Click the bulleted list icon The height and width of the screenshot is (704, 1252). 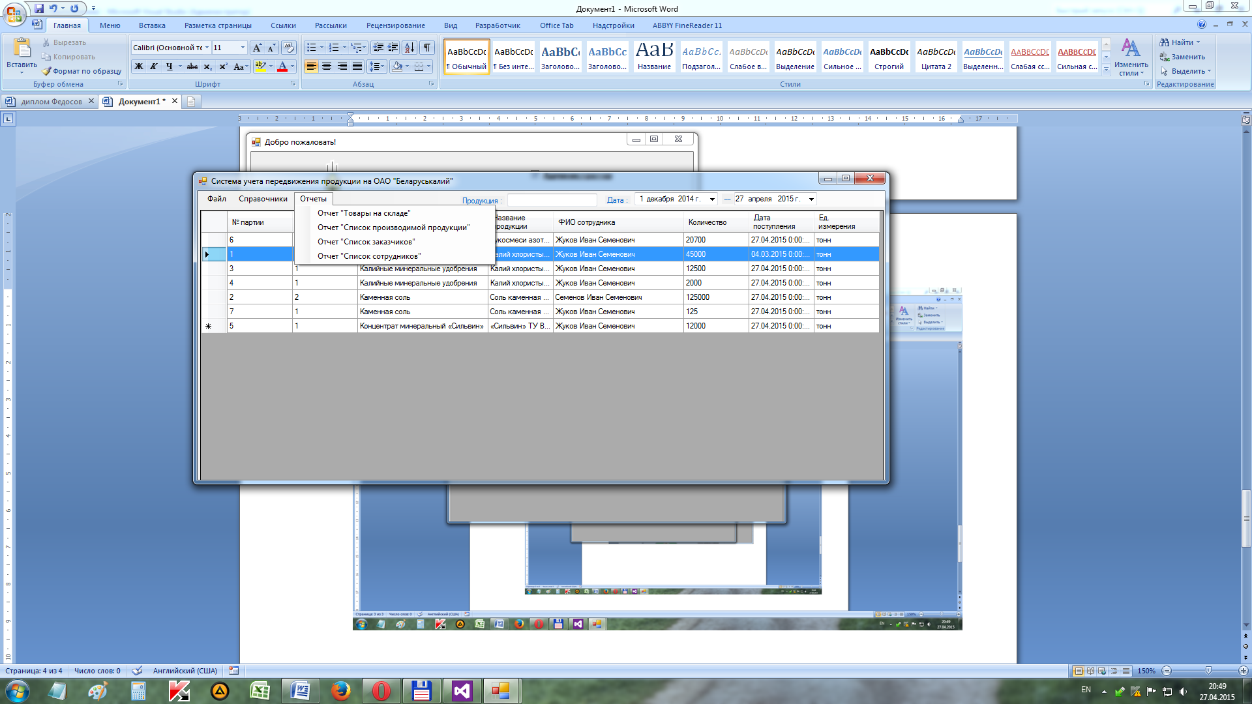click(312, 48)
